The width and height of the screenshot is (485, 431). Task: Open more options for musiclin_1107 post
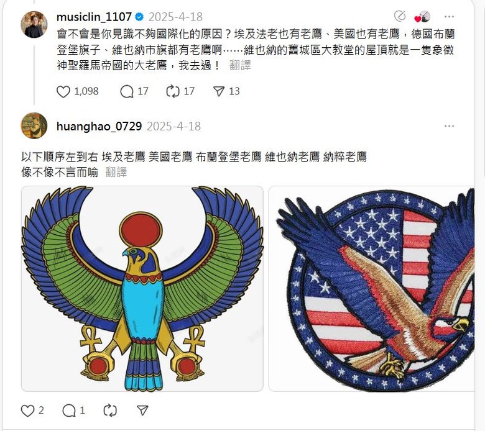449,17
